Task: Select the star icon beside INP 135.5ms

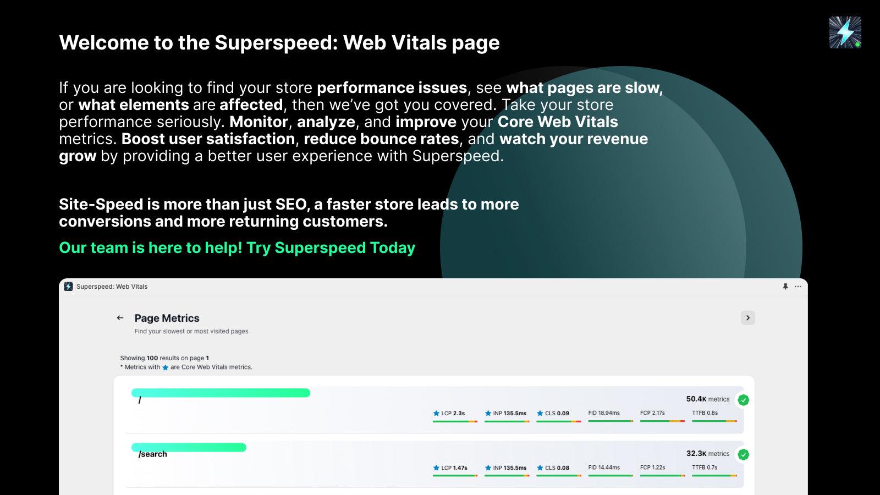Action: click(487, 413)
